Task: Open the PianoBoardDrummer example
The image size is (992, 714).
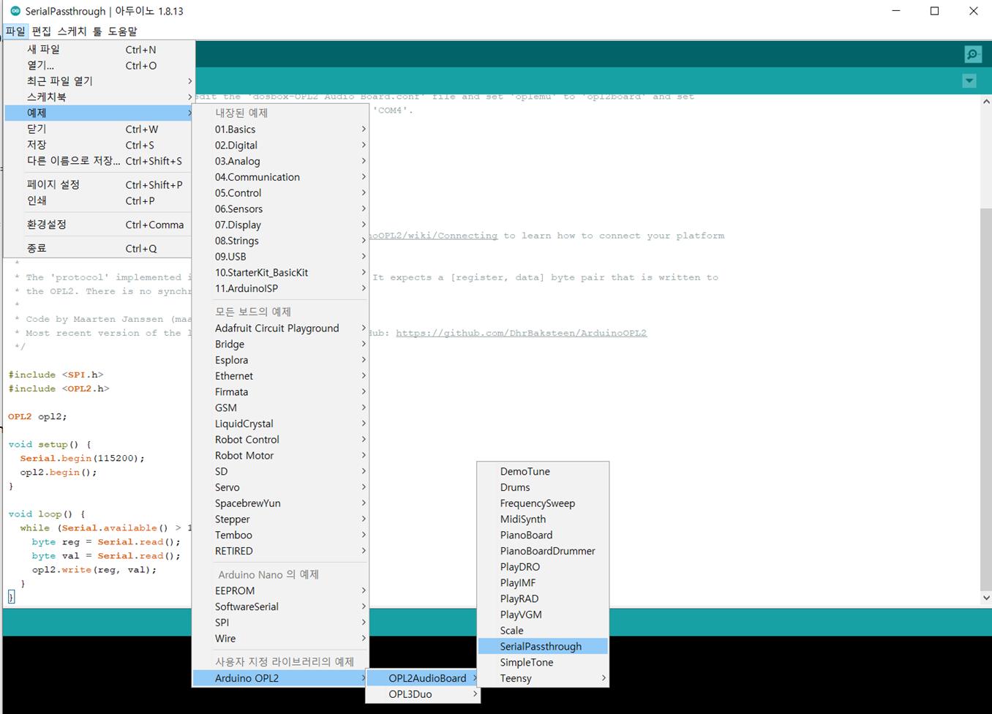Action: (x=543, y=551)
